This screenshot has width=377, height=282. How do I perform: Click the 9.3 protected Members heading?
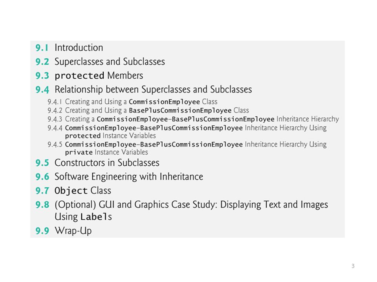[89, 76]
